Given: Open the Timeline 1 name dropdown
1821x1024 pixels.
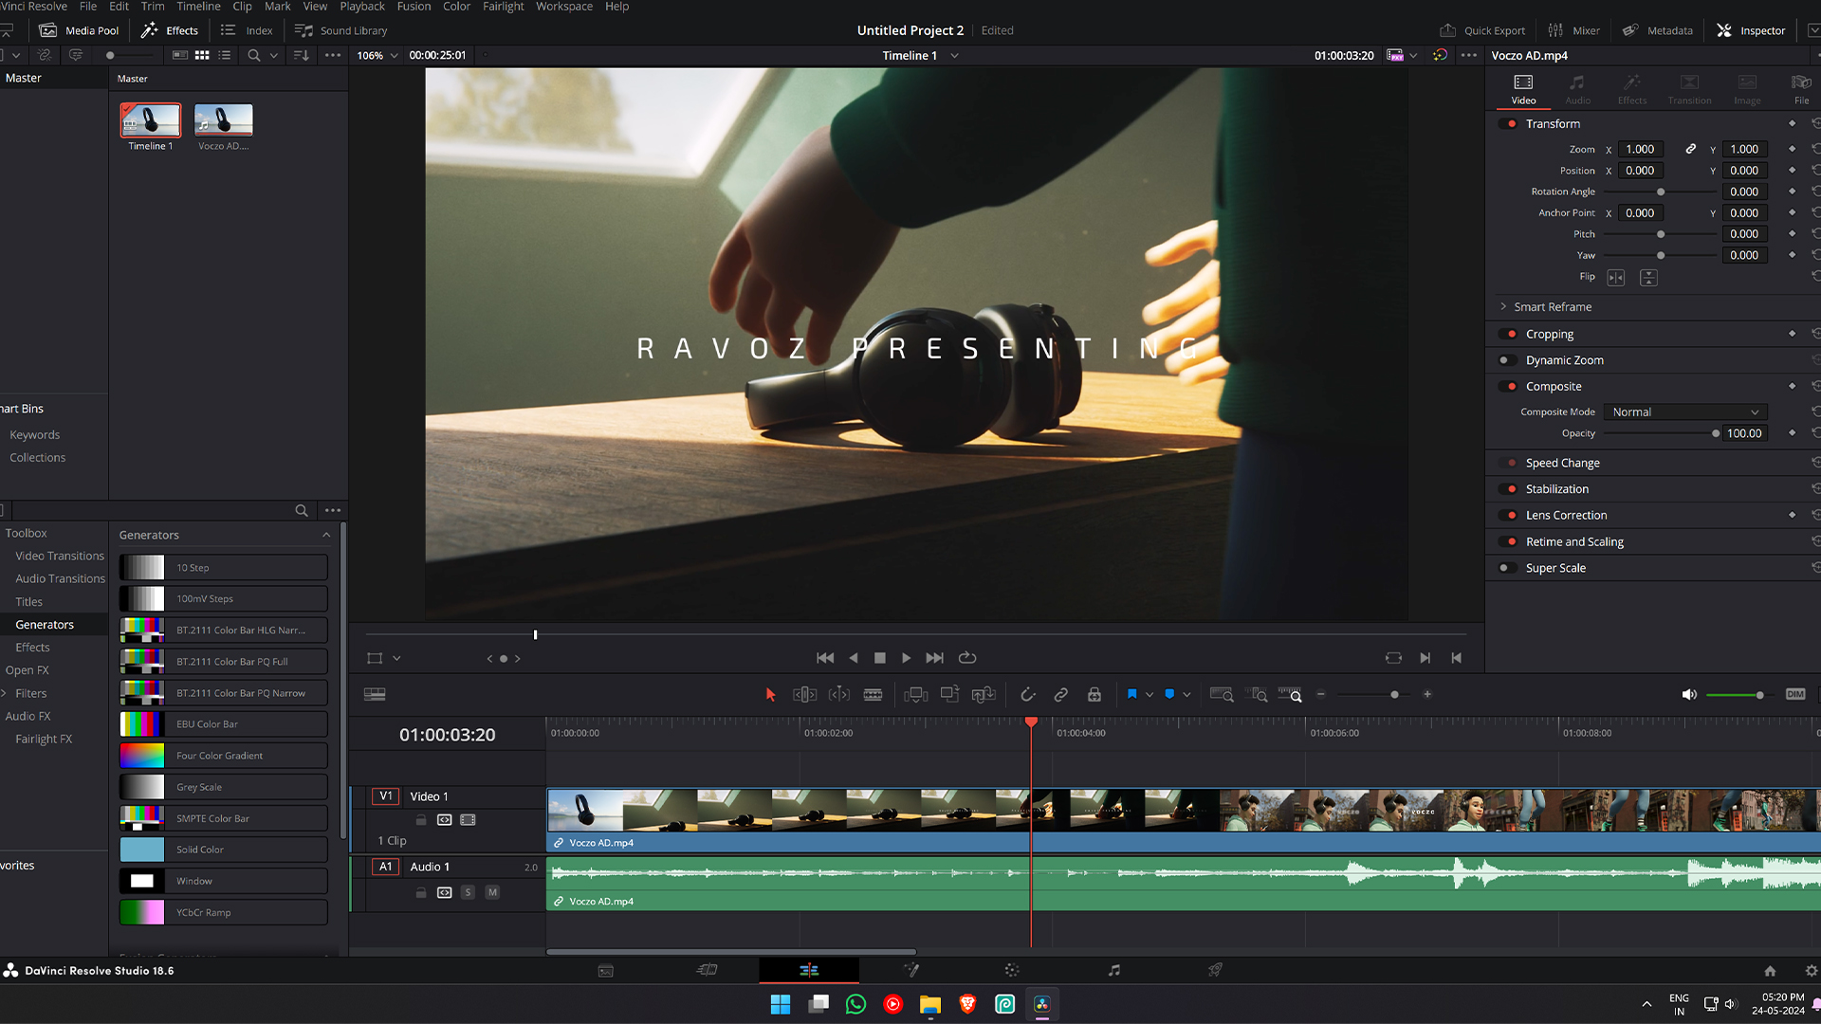Looking at the screenshot, I should [x=954, y=56].
